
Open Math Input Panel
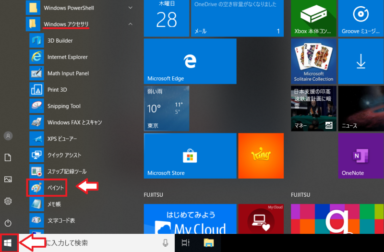pyautogui.click(x=68, y=73)
